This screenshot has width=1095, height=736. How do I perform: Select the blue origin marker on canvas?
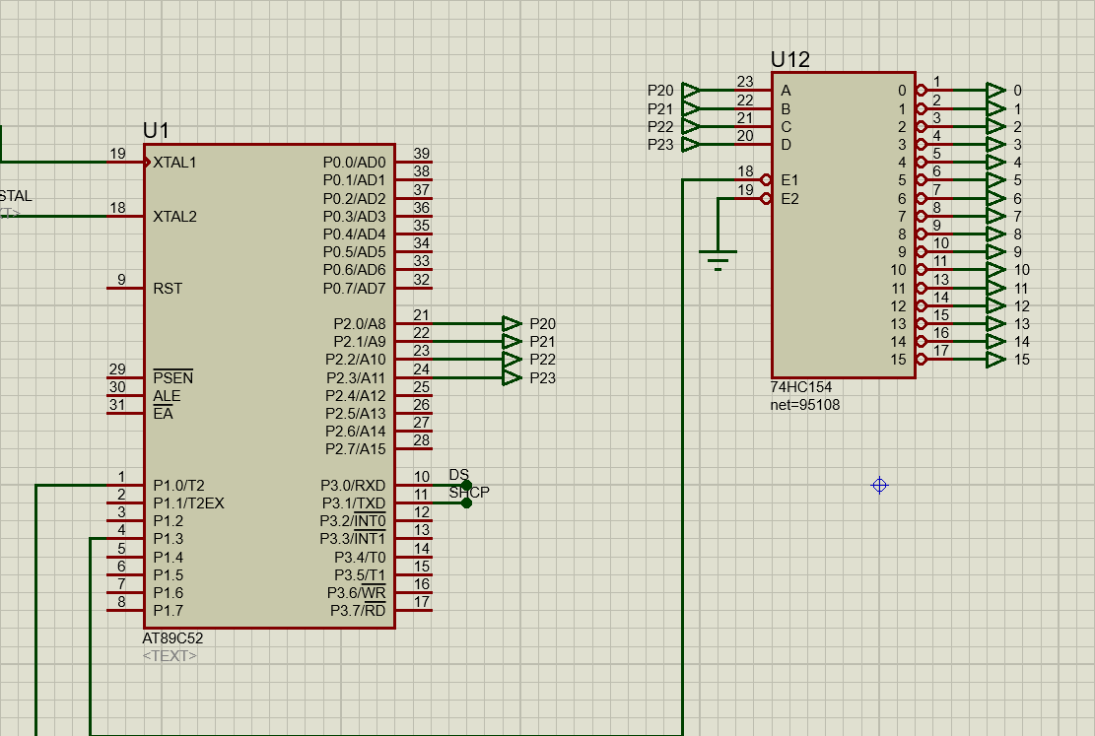click(879, 485)
